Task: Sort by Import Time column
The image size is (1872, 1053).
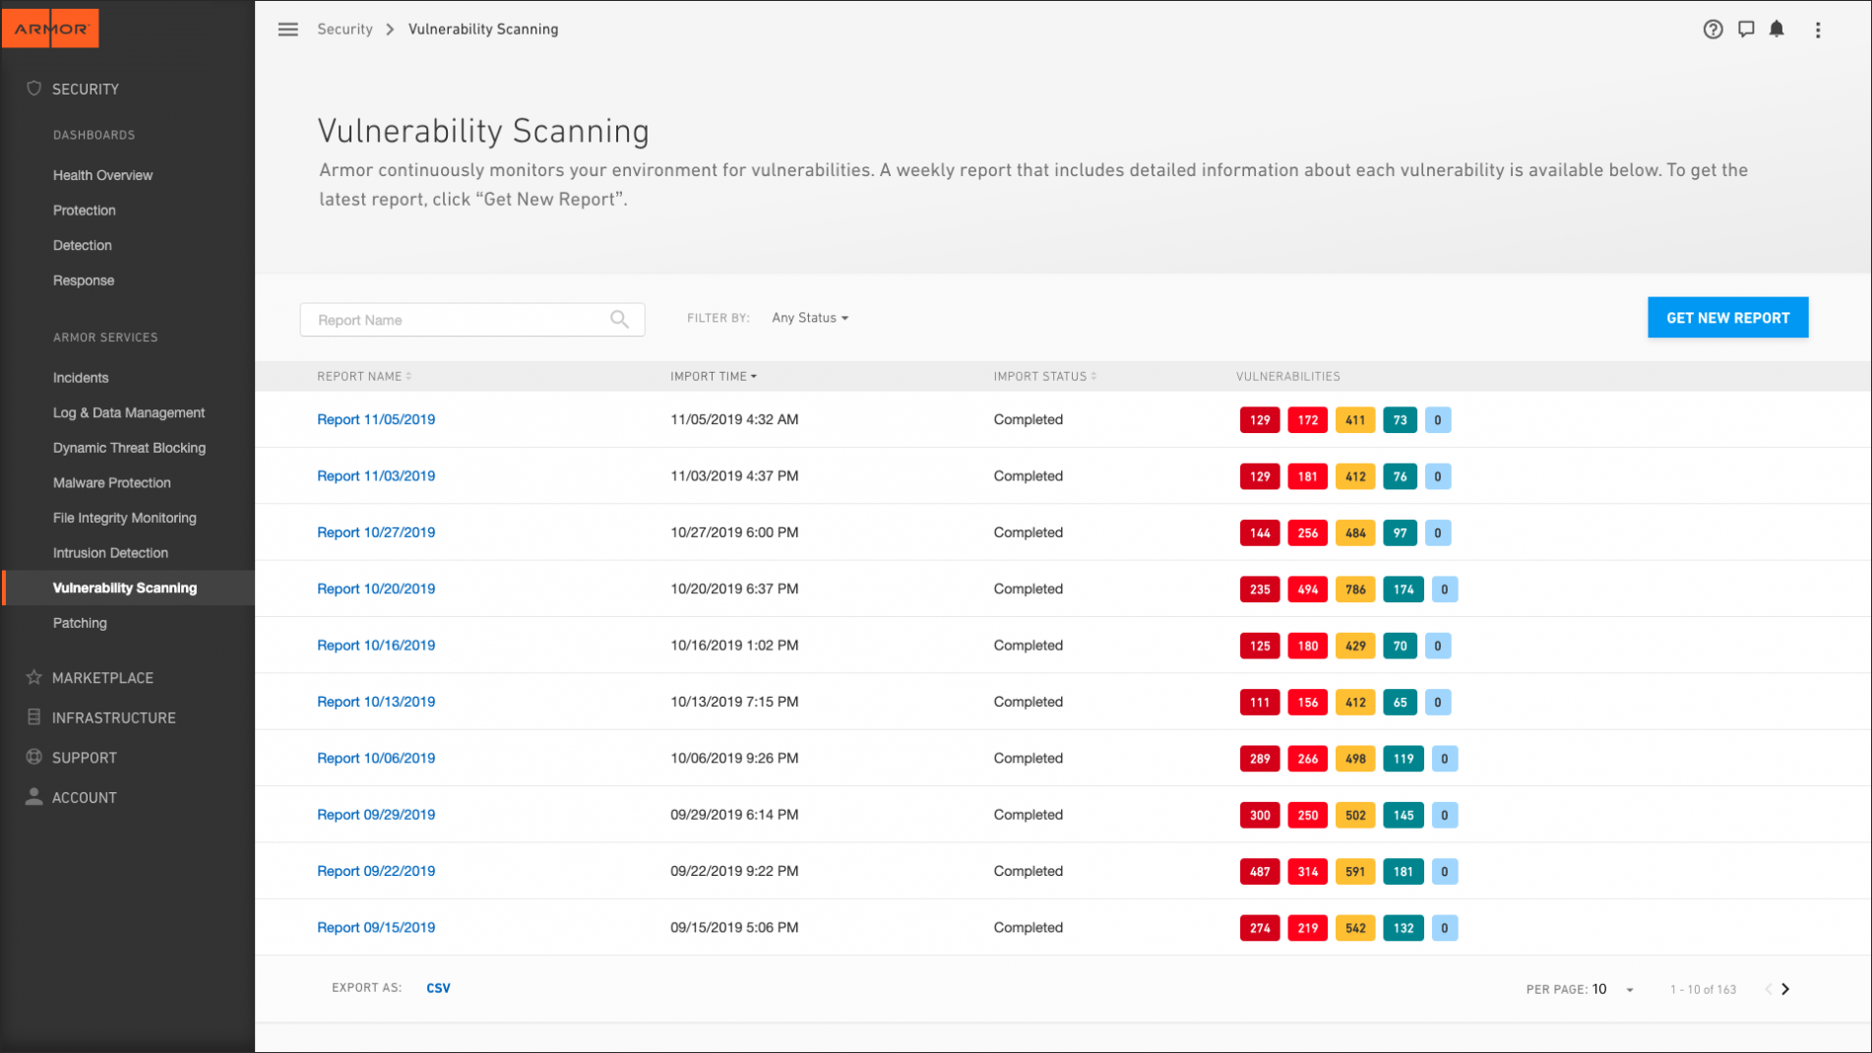Action: click(714, 376)
